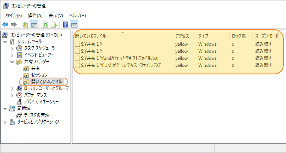286x153 pixels.
Task: Sort by アクセス column header
Action: click(x=184, y=36)
